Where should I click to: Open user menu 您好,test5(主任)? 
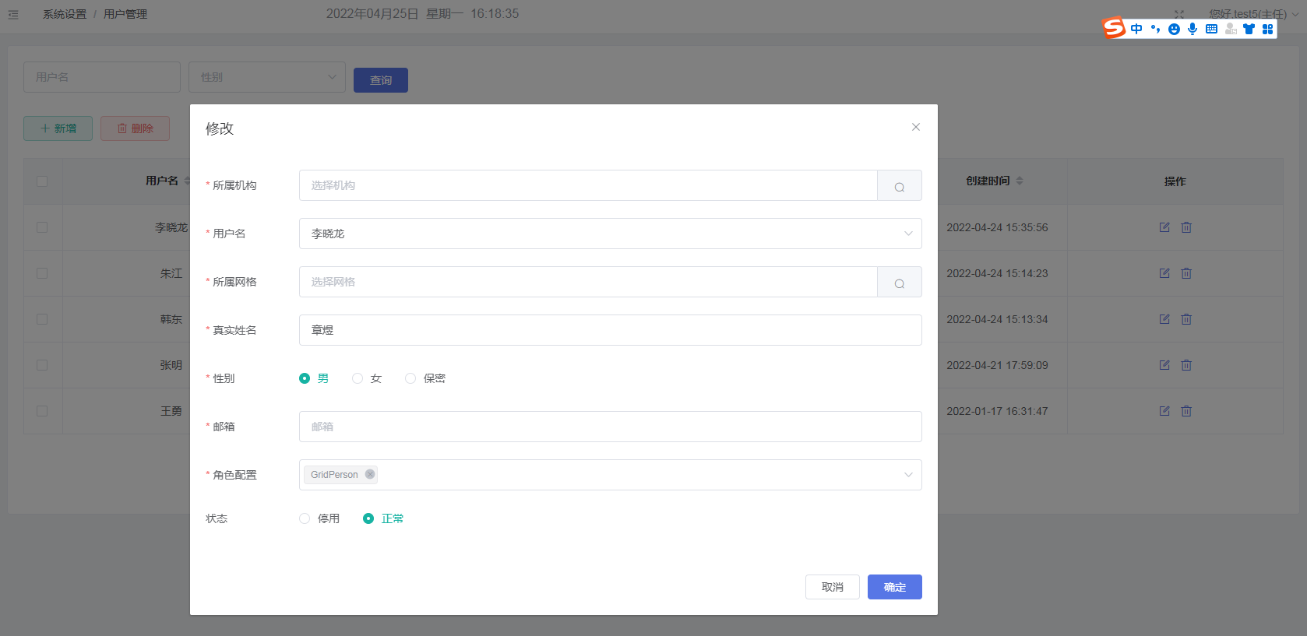pyautogui.click(x=1253, y=14)
